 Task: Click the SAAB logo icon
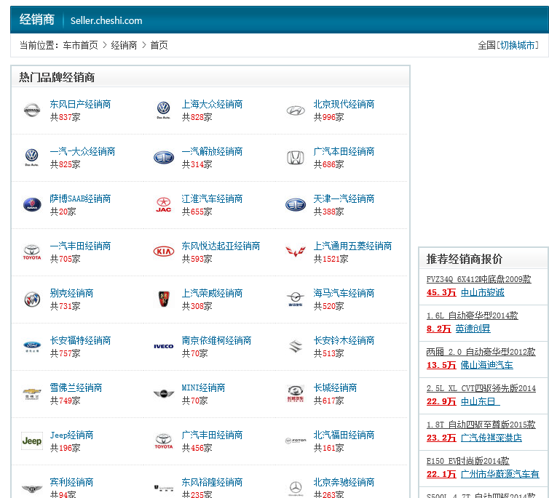tap(32, 205)
